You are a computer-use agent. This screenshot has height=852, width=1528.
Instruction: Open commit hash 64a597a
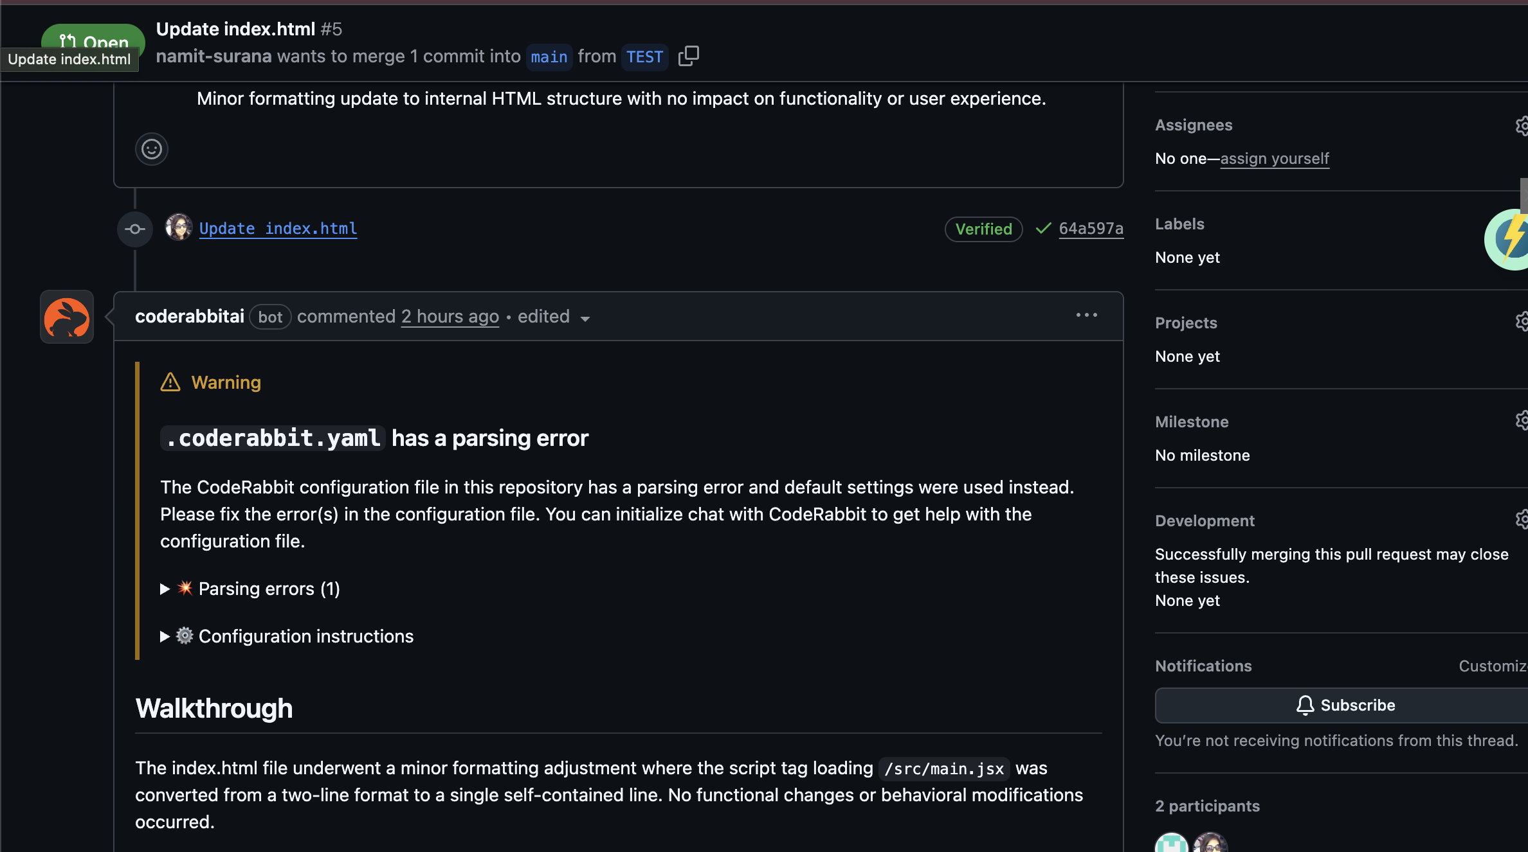click(1091, 229)
